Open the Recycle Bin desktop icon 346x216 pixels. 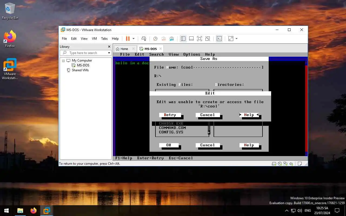click(10, 11)
